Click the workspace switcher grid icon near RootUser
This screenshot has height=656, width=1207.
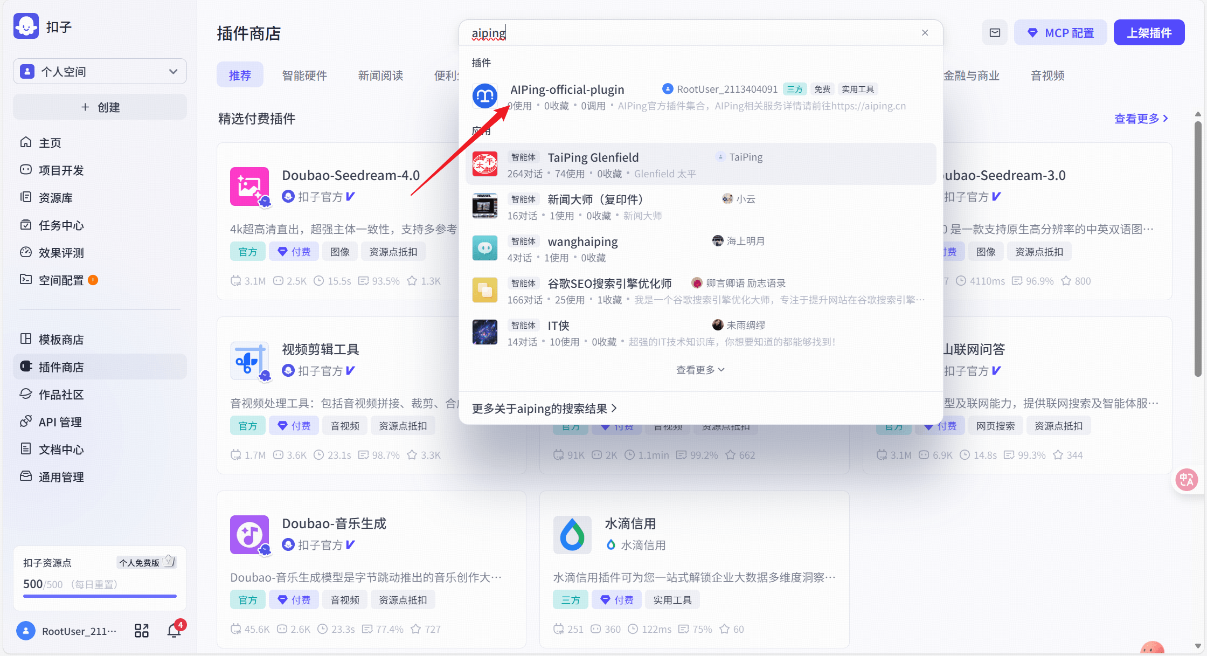click(x=141, y=630)
